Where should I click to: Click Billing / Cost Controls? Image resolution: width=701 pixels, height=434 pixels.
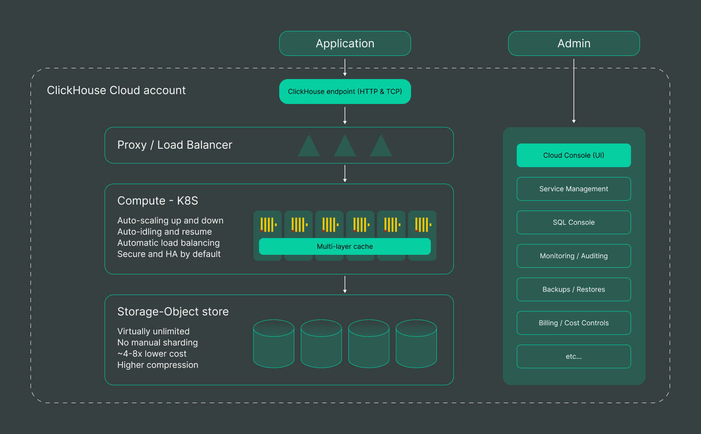tap(573, 323)
